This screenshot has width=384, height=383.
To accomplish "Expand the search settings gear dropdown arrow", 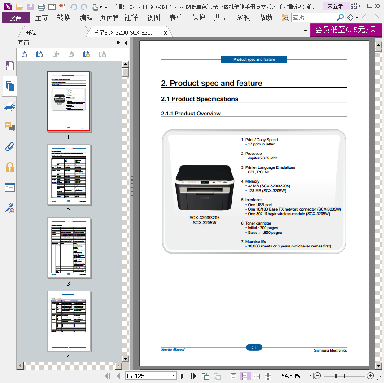I will point(357,18).
